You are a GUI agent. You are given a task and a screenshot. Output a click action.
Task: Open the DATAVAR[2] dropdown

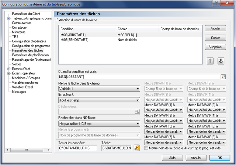coord(207,110)
